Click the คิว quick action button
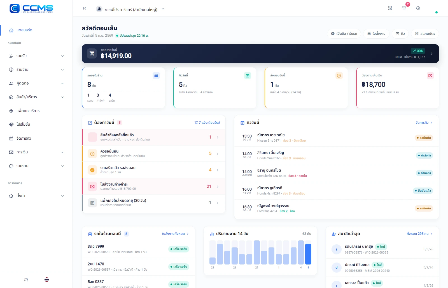This screenshot has width=448, height=288. [x=400, y=34]
